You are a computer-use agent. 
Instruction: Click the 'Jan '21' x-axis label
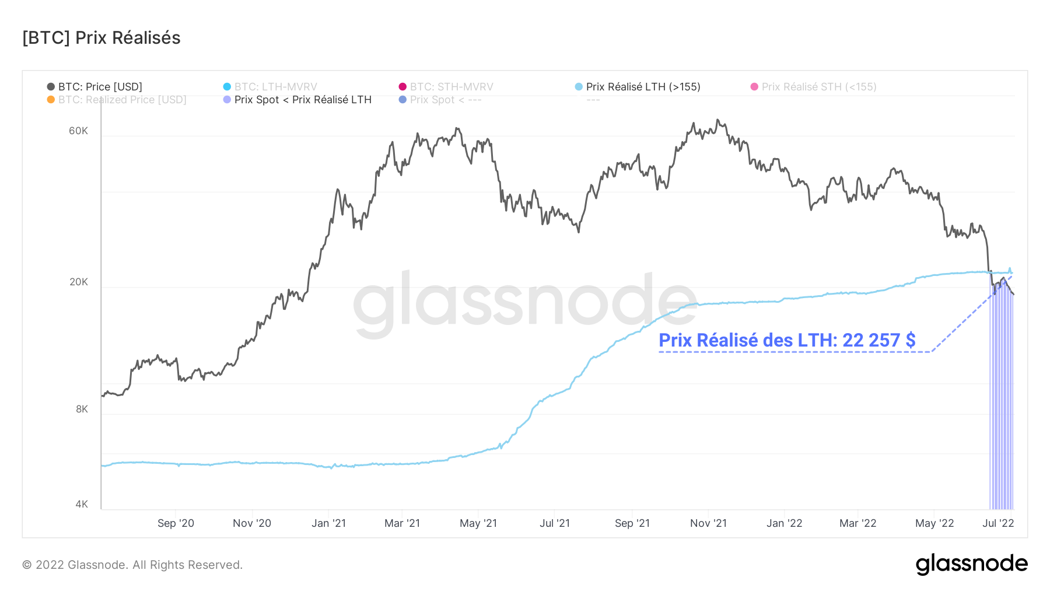[328, 523]
